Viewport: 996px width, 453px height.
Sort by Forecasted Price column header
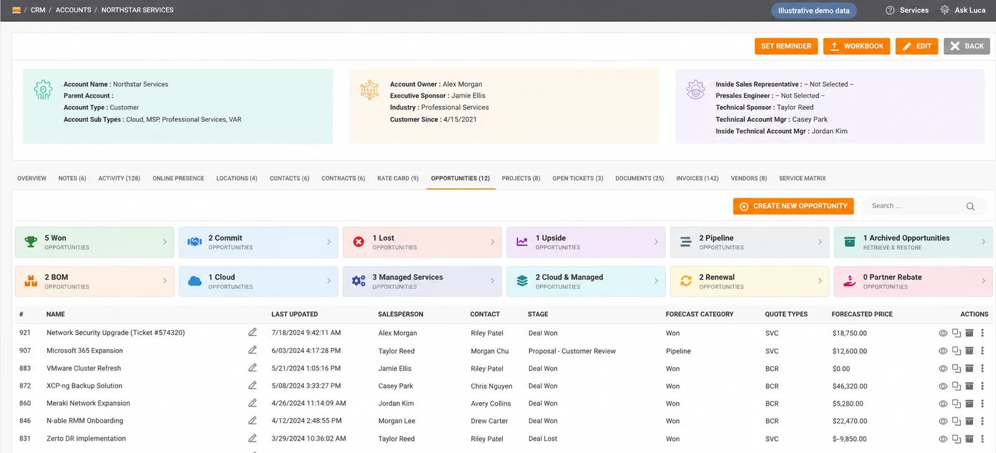[862, 314]
